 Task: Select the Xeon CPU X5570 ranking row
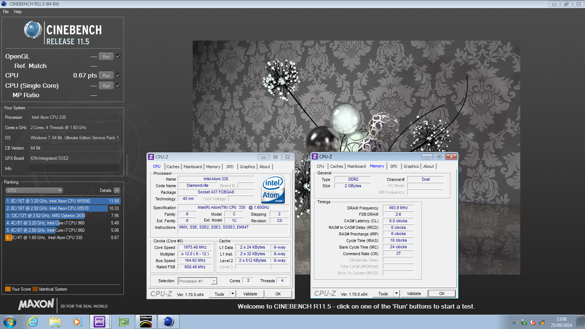click(62, 208)
